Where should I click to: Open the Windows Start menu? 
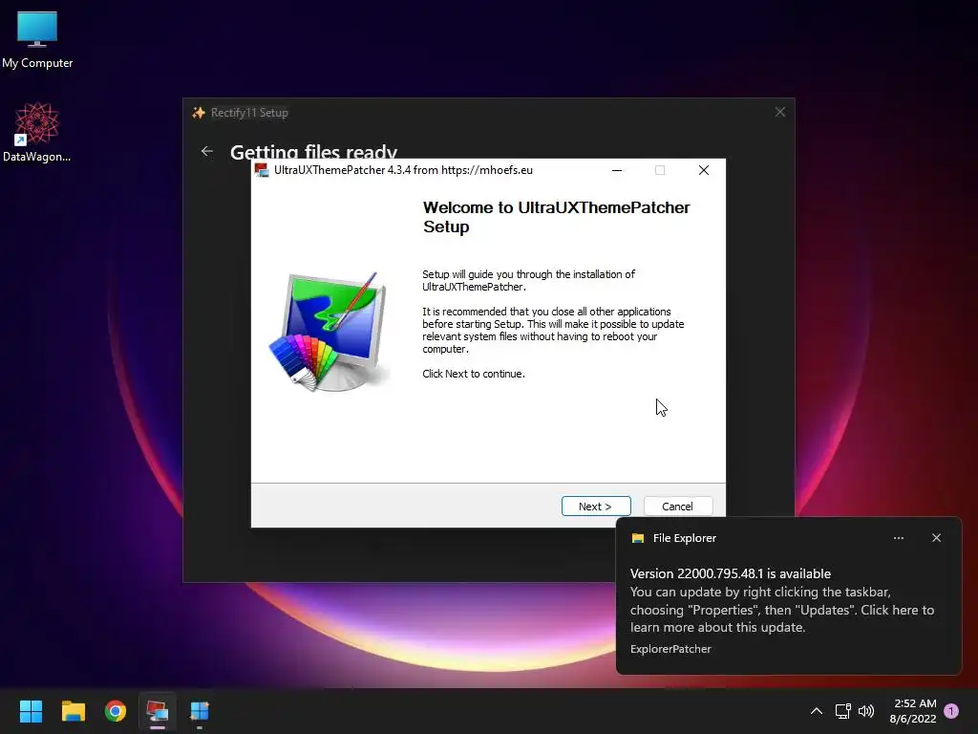(31, 711)
